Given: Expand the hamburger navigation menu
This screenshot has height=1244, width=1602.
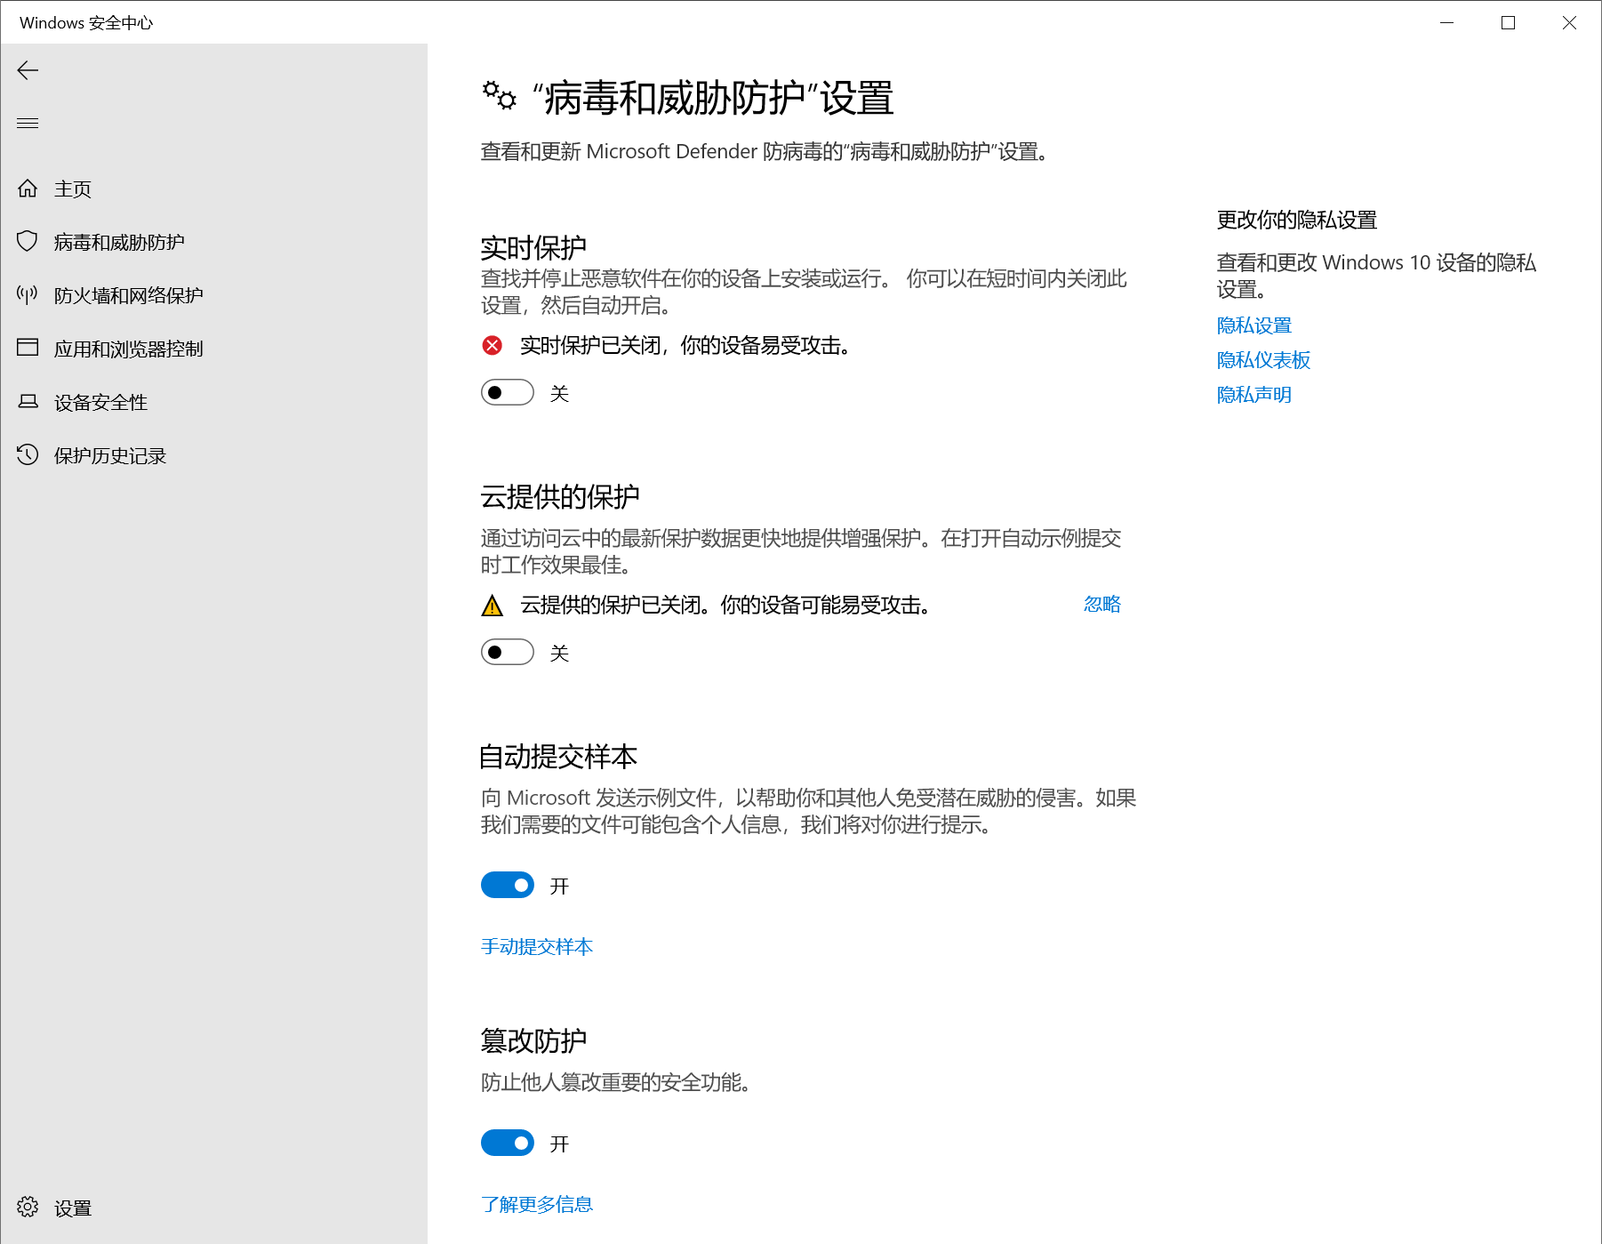Looking at the screenshot, I should click(x=28, y=123).
